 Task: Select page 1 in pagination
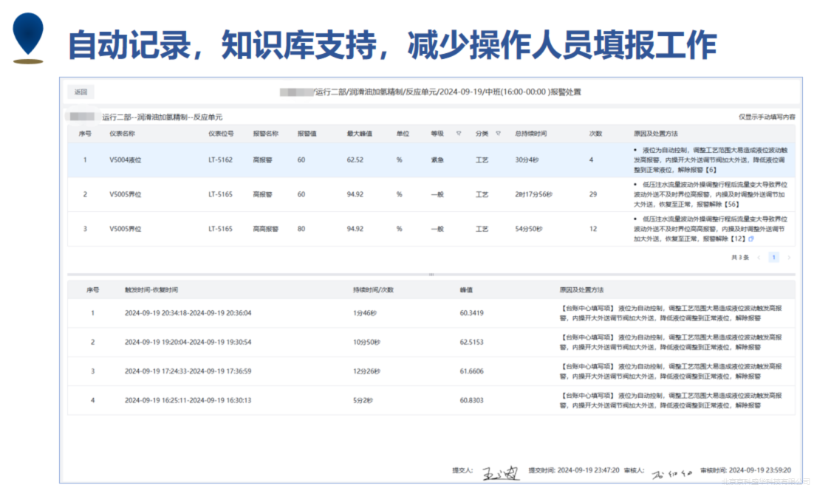point(773,258)
